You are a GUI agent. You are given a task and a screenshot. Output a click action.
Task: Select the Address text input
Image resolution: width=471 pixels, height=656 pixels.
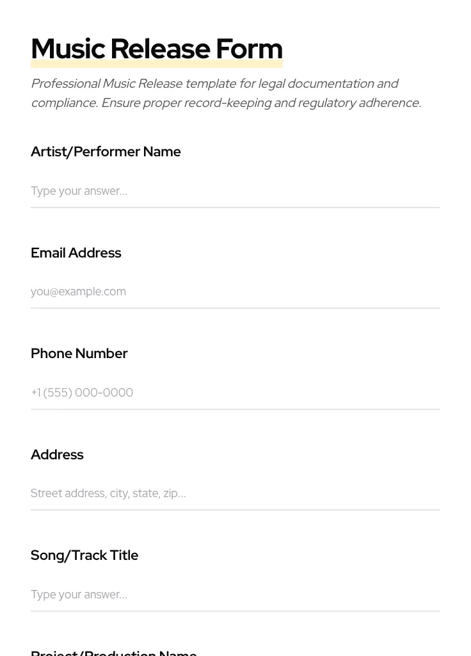tap(235, 493)
